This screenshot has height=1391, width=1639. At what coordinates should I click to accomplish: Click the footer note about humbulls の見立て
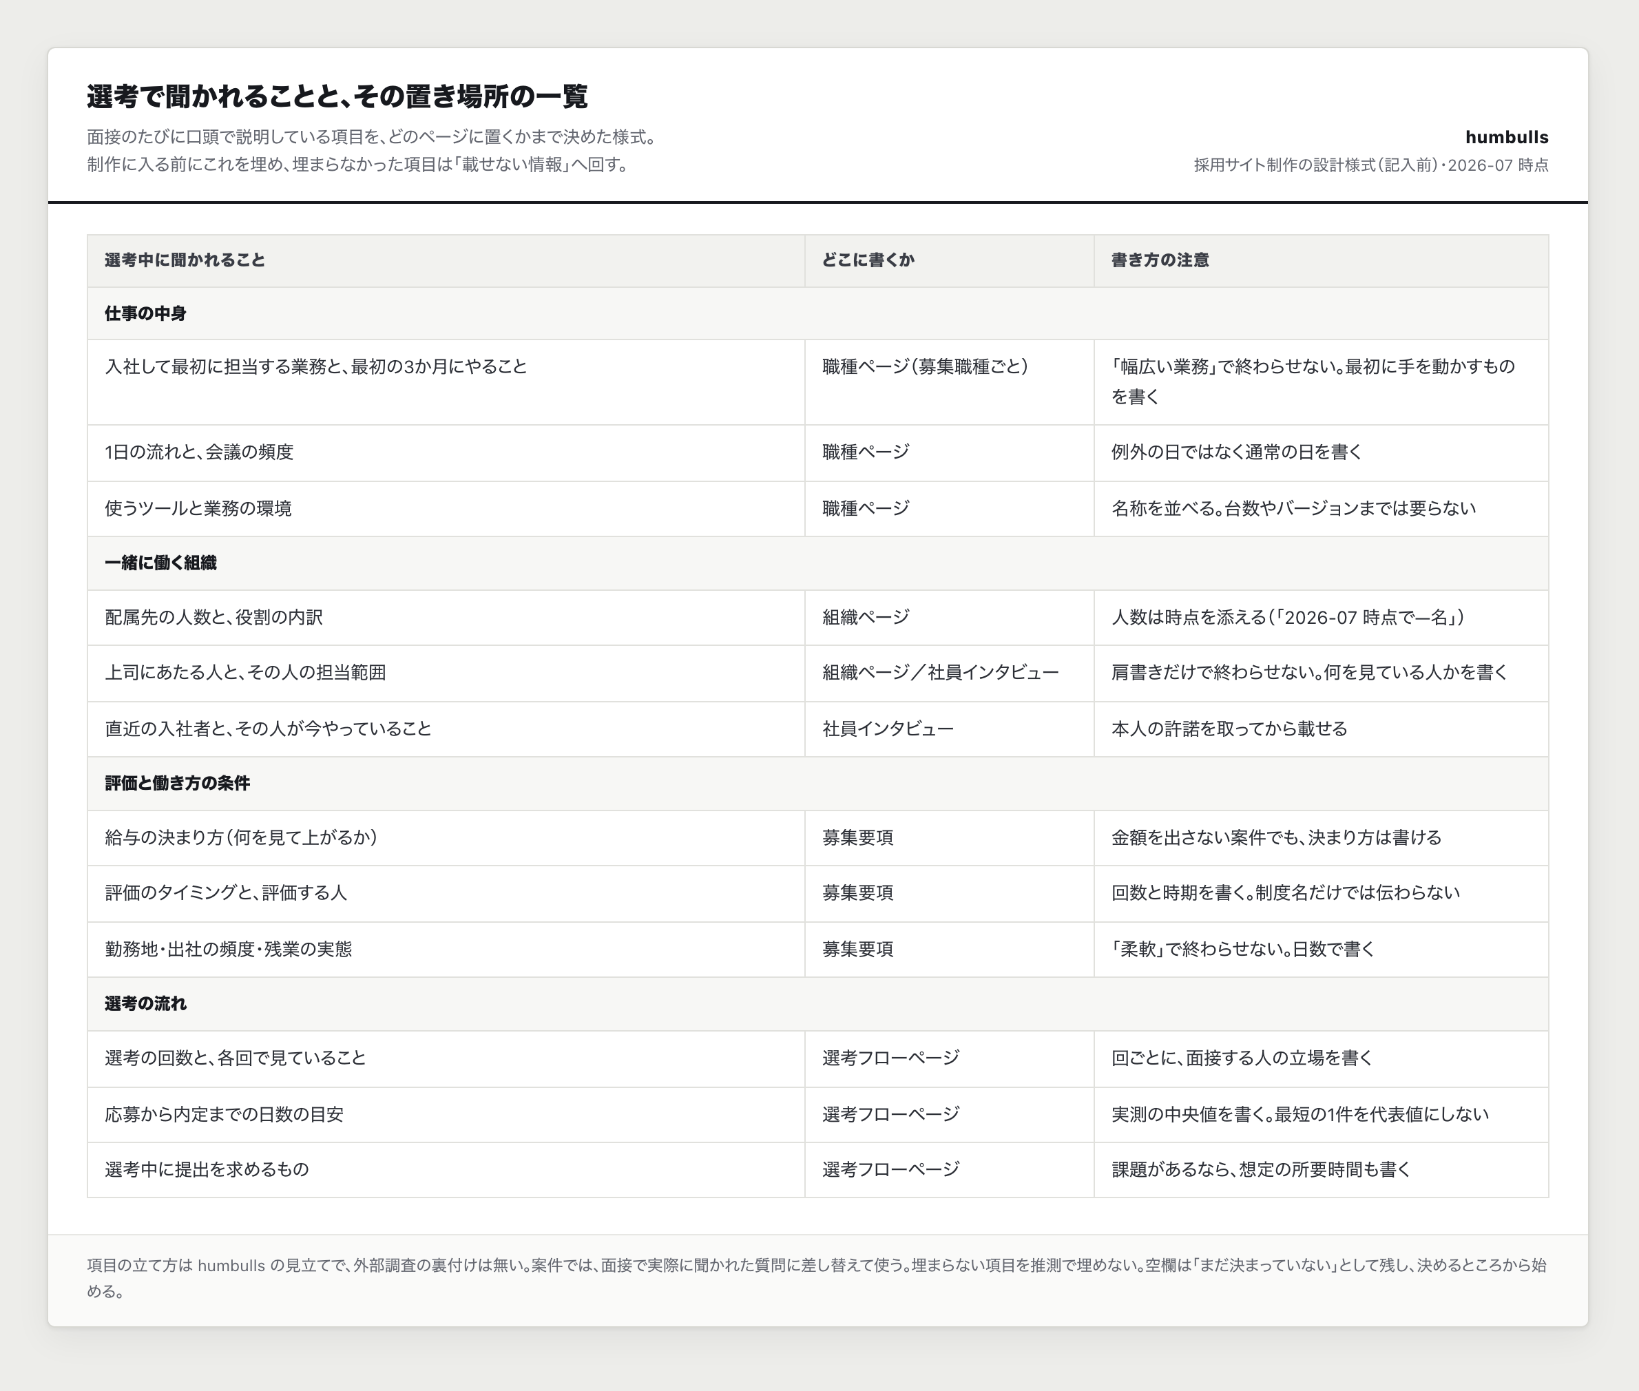coord(816,1278)
